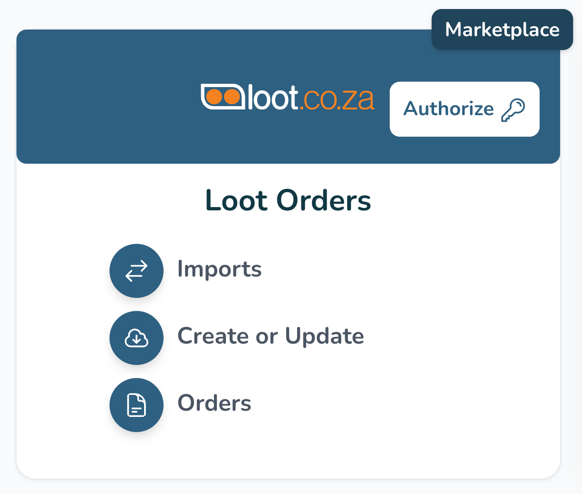Screen dimensions: 582x494
Task: Select the Imports label
Action: [219, 269]
